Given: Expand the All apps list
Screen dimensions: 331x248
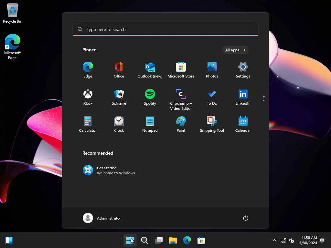Looking at the screenshot, I should point(235,50).
